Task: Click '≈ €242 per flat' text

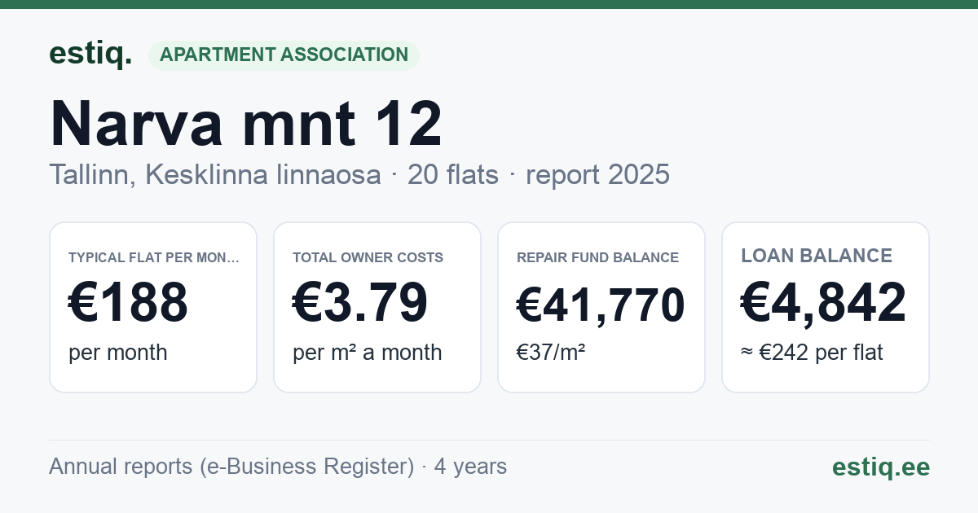Action: 812,353
